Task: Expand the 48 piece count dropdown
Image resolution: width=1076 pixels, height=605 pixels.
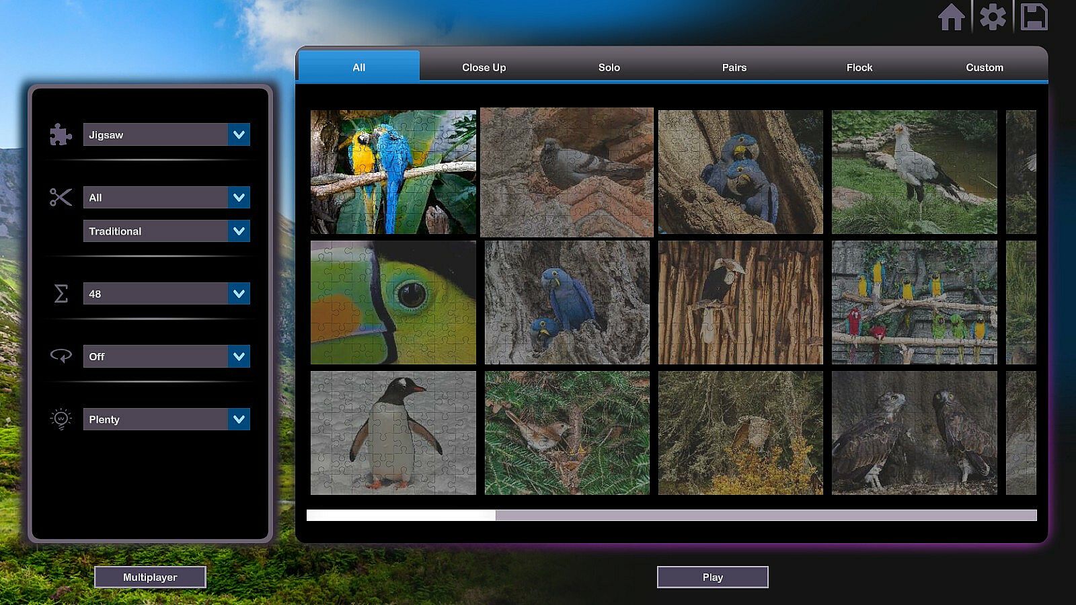Action: coord(239,294)
